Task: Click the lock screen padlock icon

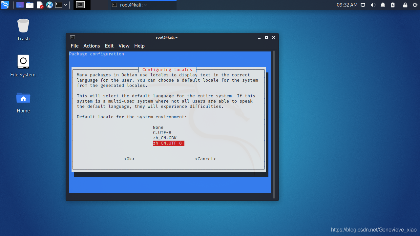Action: (x=405, y=5)
